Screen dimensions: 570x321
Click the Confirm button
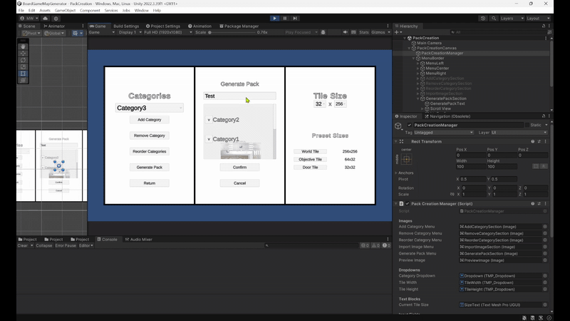(x=239, y=167)
